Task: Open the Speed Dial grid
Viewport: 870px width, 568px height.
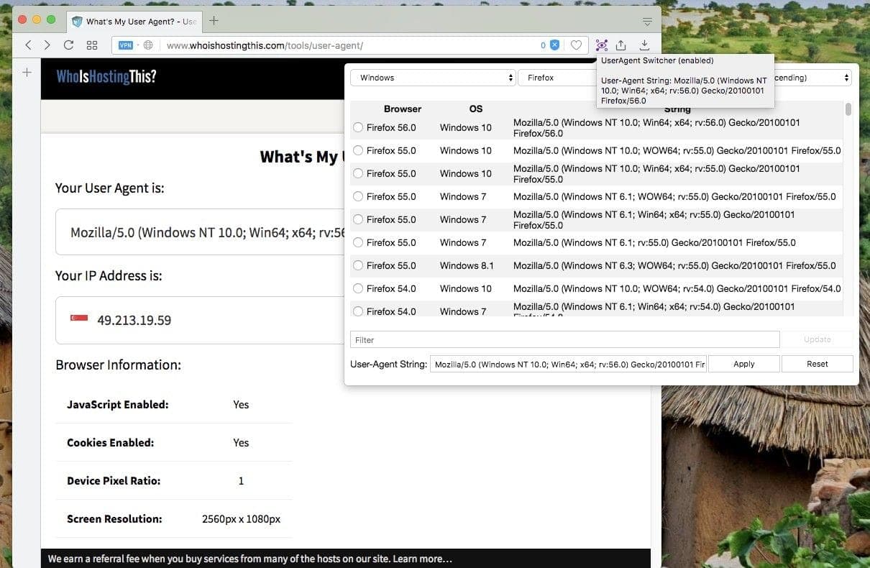Action: click(92, 45)
